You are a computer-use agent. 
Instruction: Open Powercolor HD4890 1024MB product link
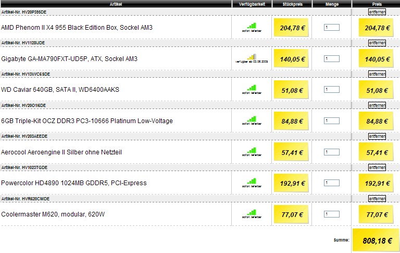click(x=74, y=183)
